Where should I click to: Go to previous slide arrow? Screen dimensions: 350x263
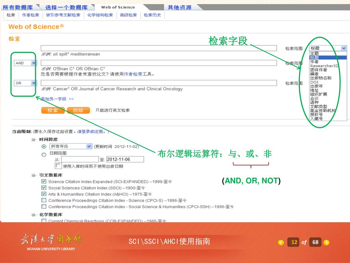point(281,243)
